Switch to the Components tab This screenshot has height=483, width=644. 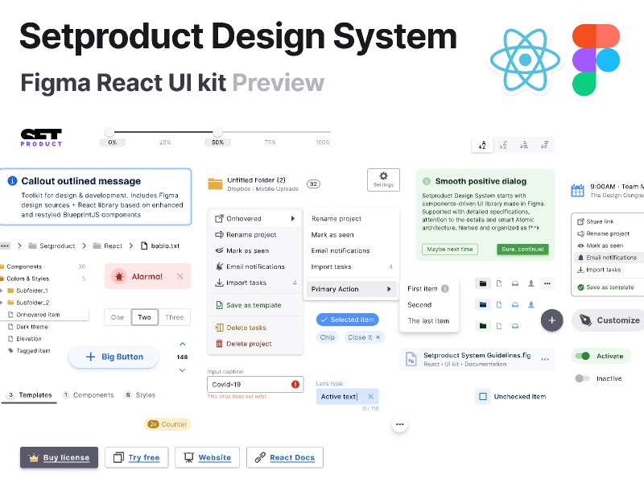[88, 395]
